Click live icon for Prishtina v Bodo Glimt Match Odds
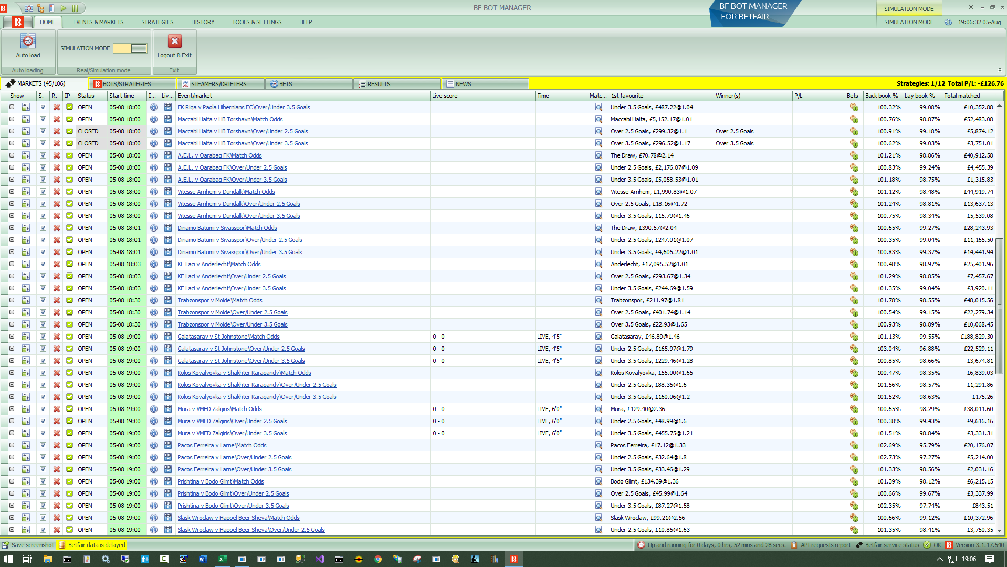Image resolution: width=1007 pixels, height=567 pixels. click(168, 481)
